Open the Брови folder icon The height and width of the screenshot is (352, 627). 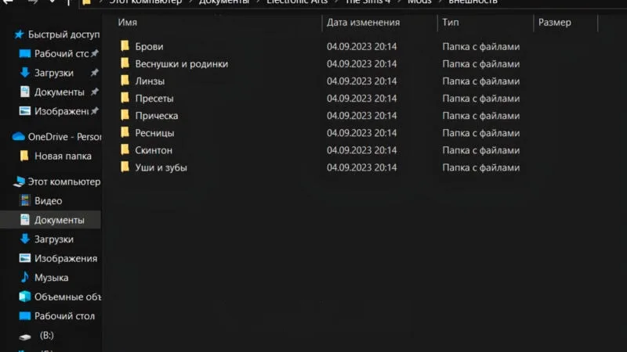(125, 46)
